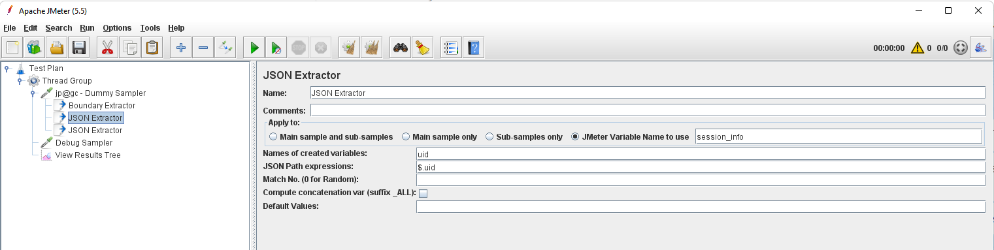Open the File menu
The width and height of the screenshot is (994, 250).
(9, 28)
